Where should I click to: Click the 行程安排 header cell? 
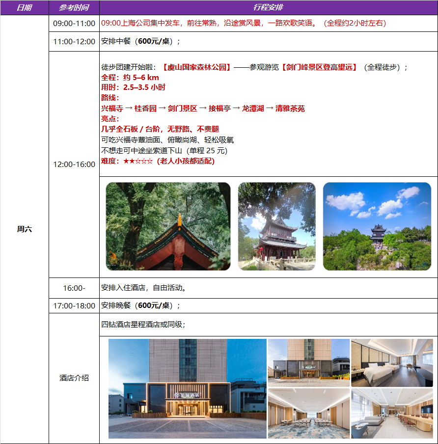268,7
